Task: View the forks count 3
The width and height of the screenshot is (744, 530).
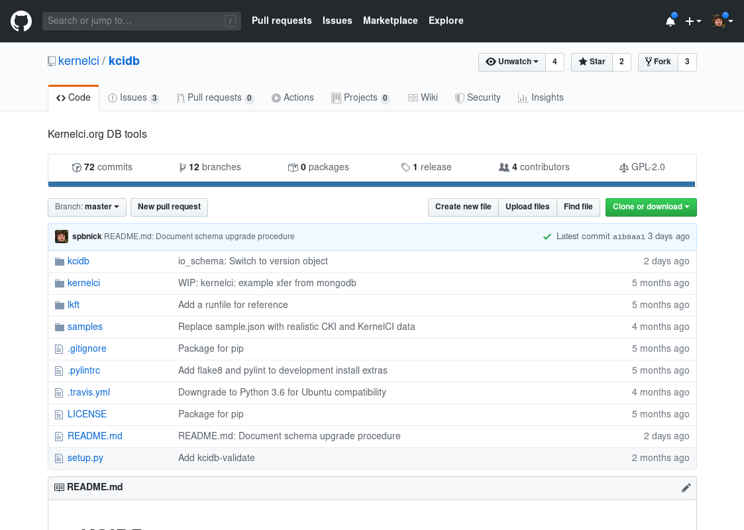Action: pyautogui.click(x=687, y=62)
